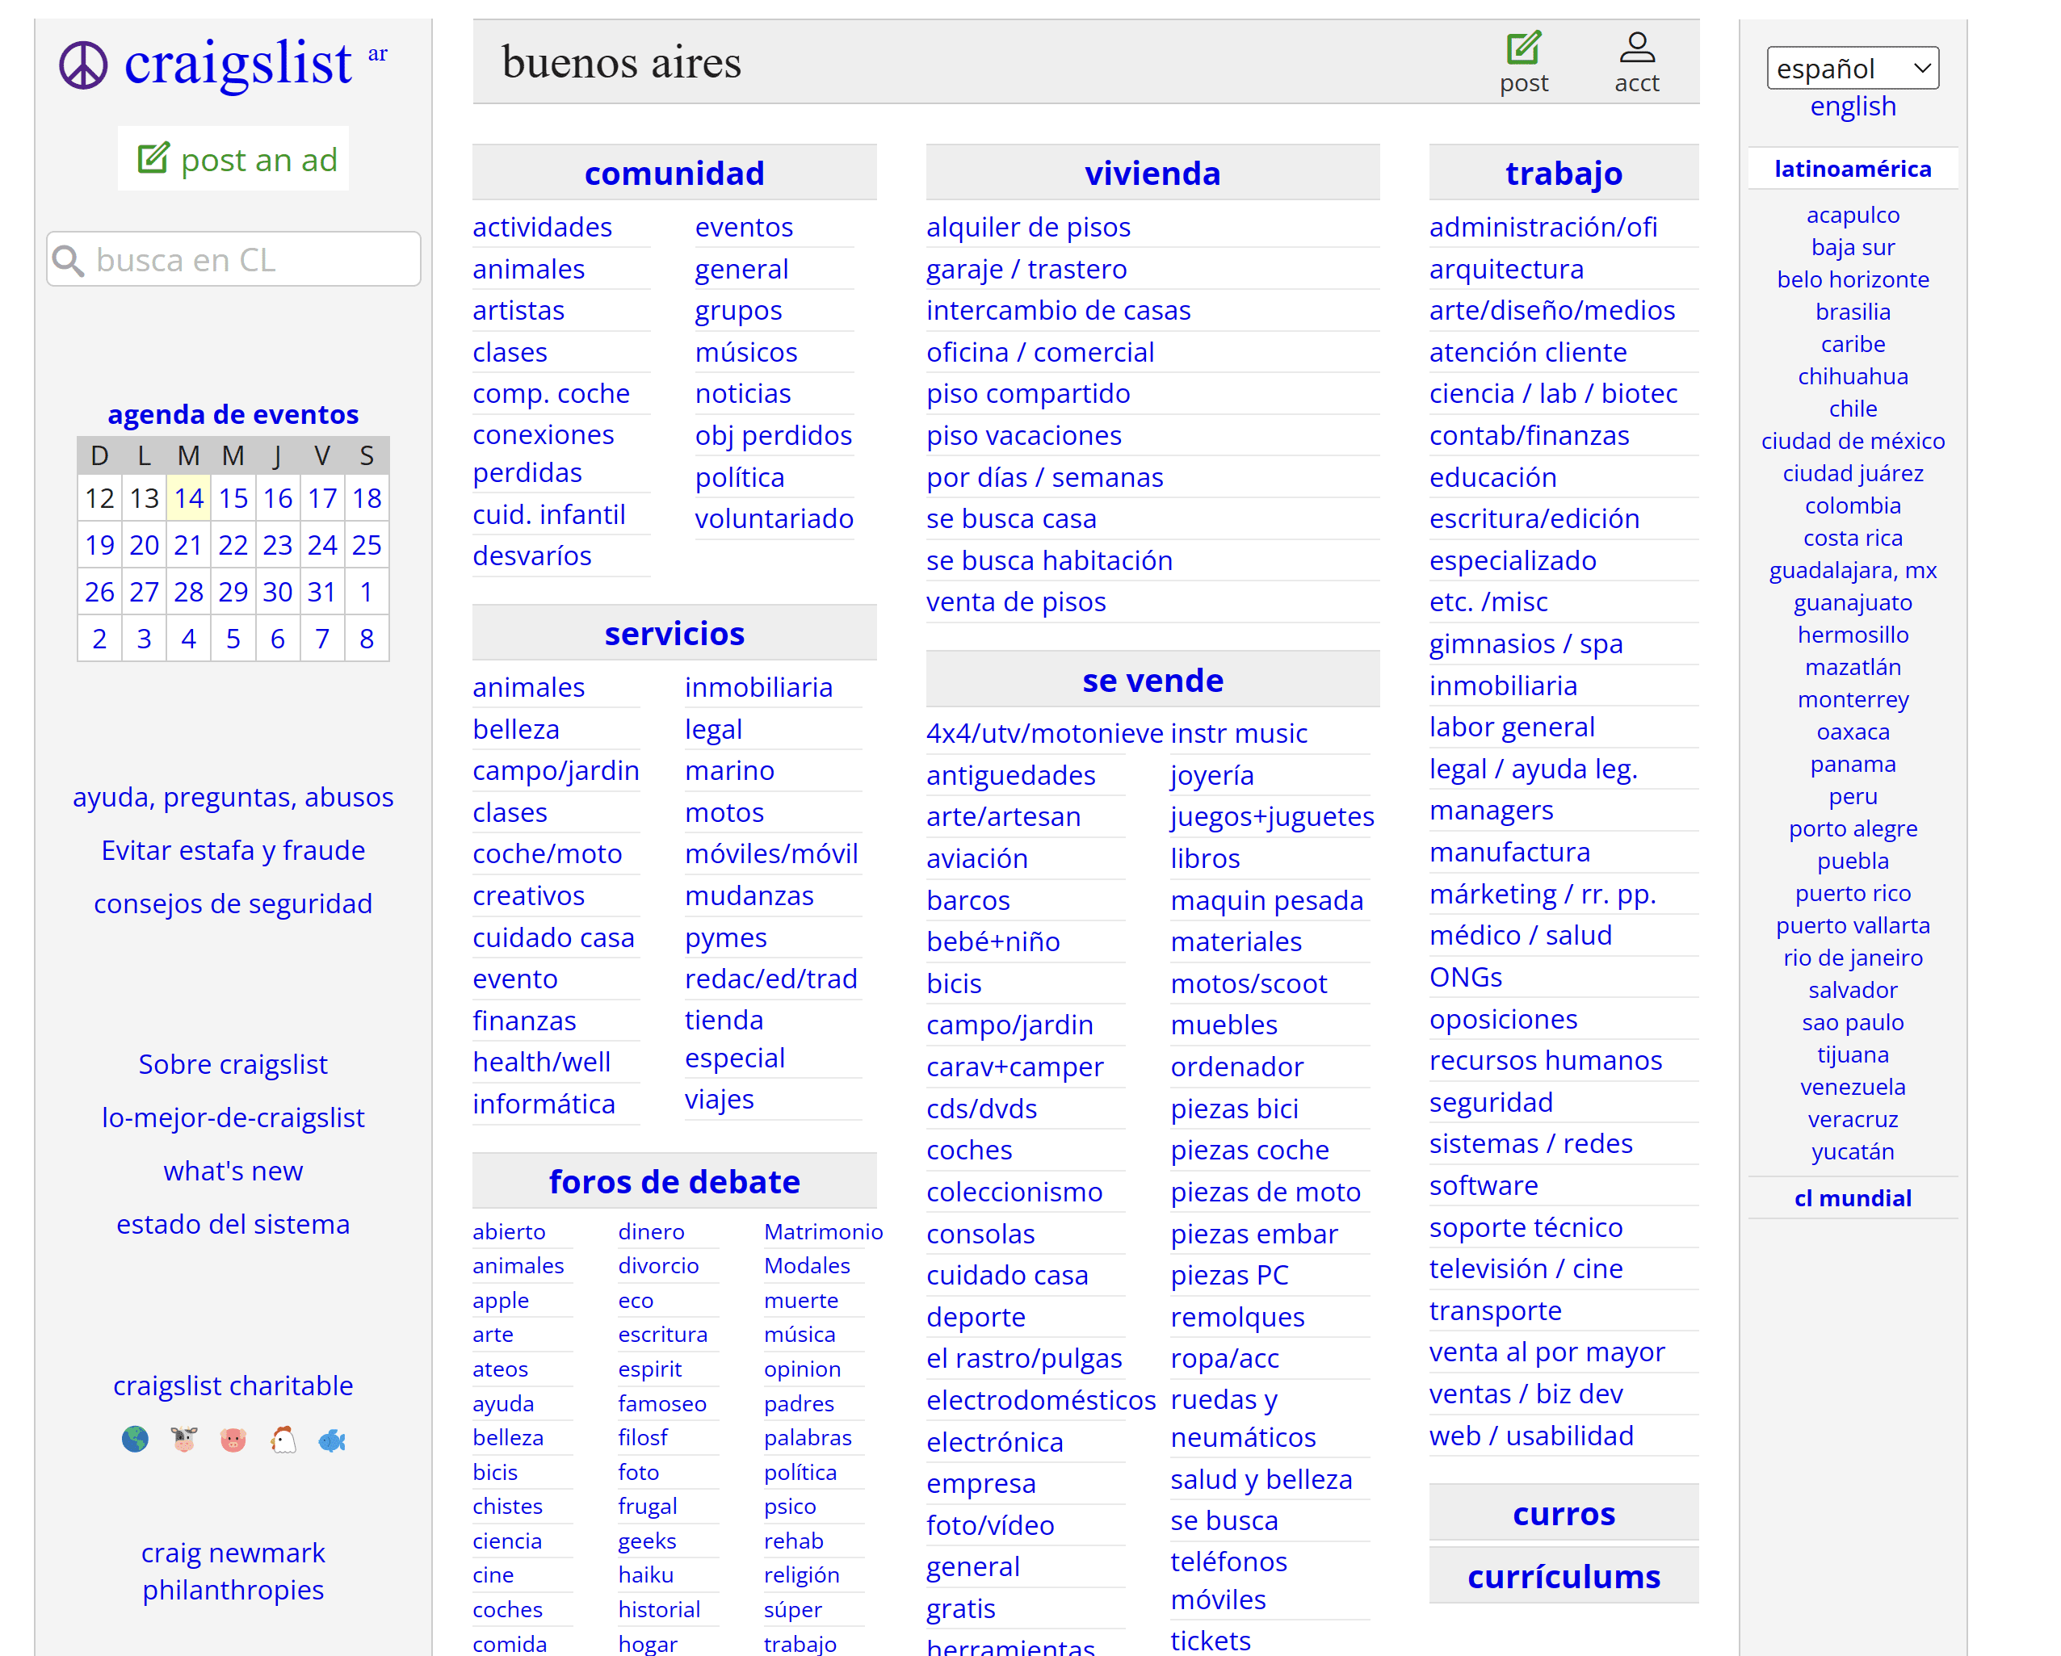
Task: Open health/well services link
Action: [541, 1061]
